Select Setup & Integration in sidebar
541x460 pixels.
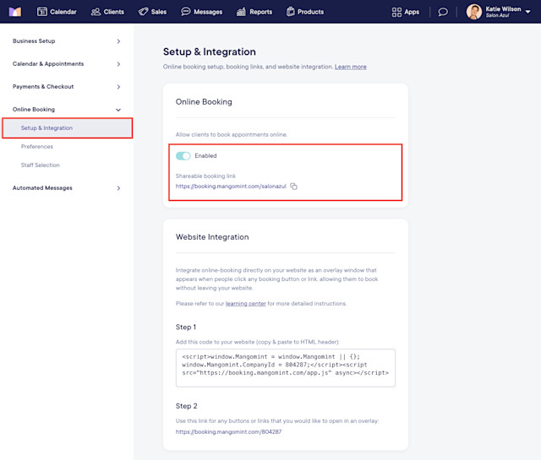pos(68,128)
